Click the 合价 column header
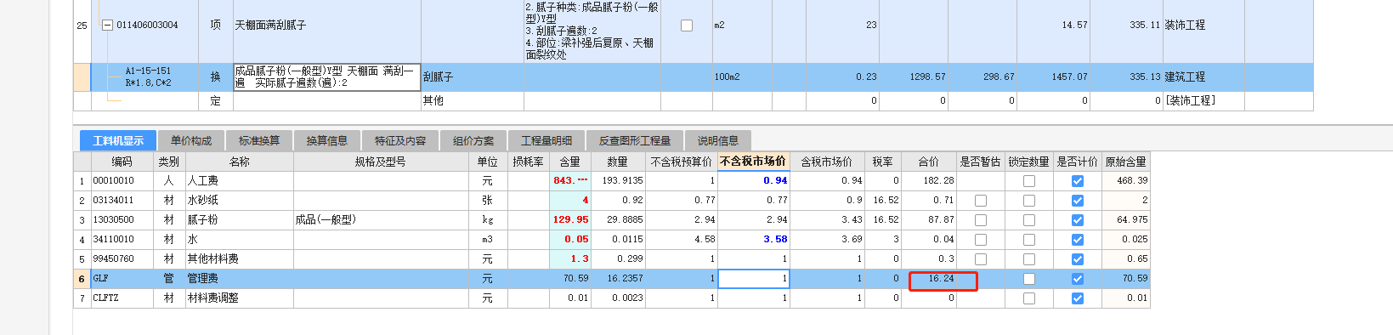 928,162
